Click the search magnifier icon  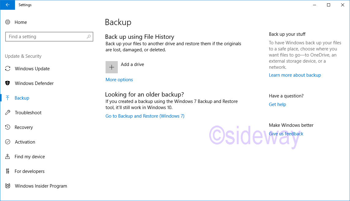tap(89, 37)
